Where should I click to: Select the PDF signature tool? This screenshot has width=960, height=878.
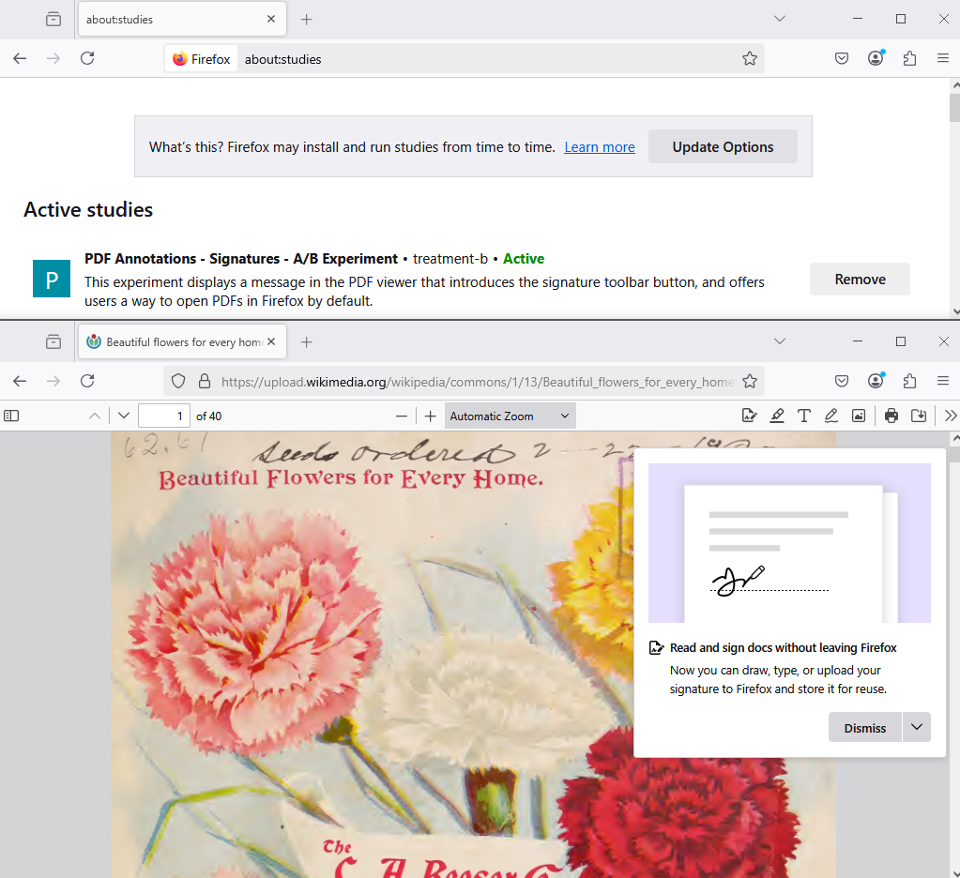coord(750,416)
